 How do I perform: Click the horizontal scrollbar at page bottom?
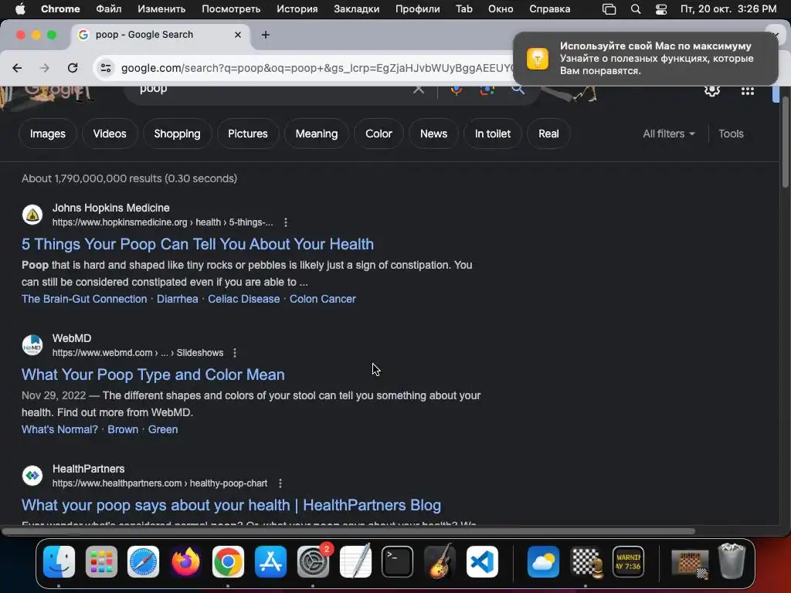[348, 531]
